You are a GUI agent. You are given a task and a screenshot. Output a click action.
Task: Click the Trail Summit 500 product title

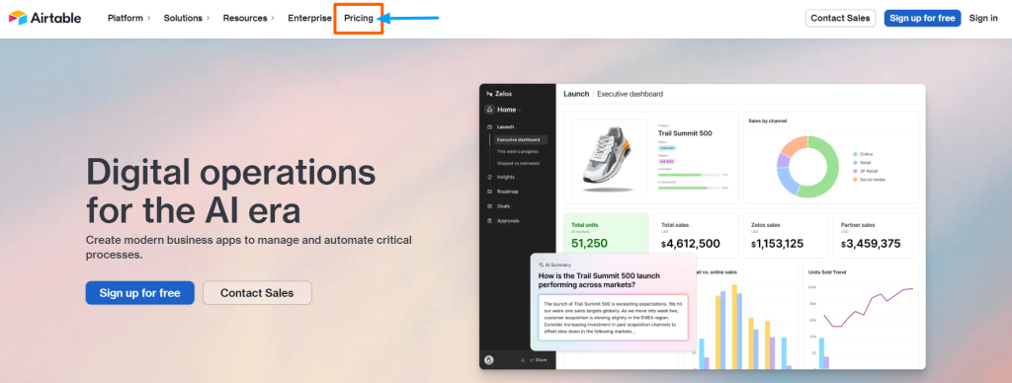coord(685,133)
